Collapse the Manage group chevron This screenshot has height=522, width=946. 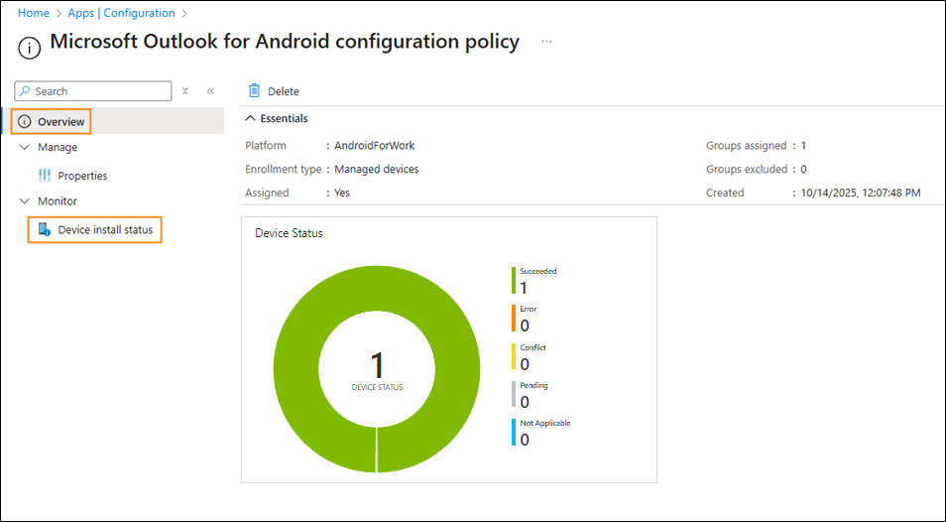pos(25,148)
